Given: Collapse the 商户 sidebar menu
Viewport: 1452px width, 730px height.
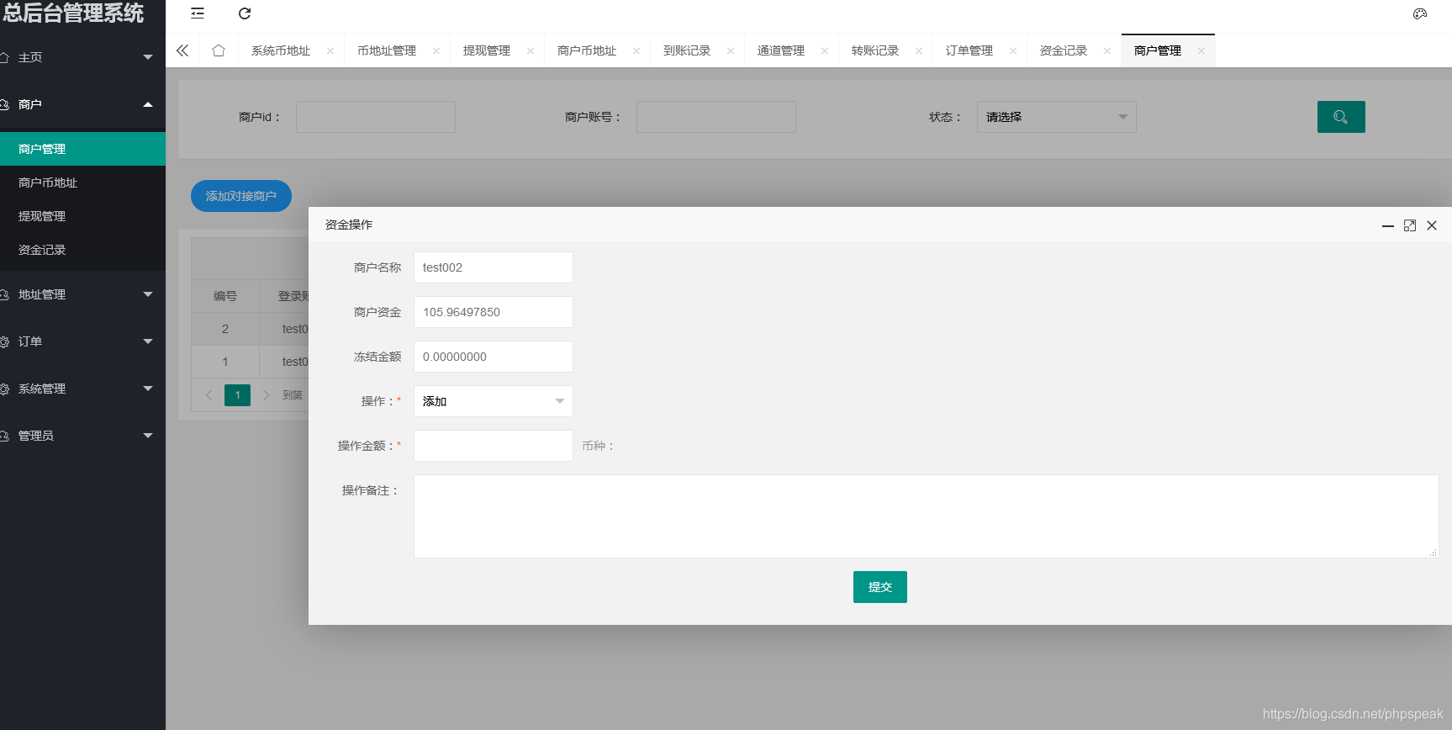Looking at the screenshot, I should pyautogui.click(x=82, y=104).
